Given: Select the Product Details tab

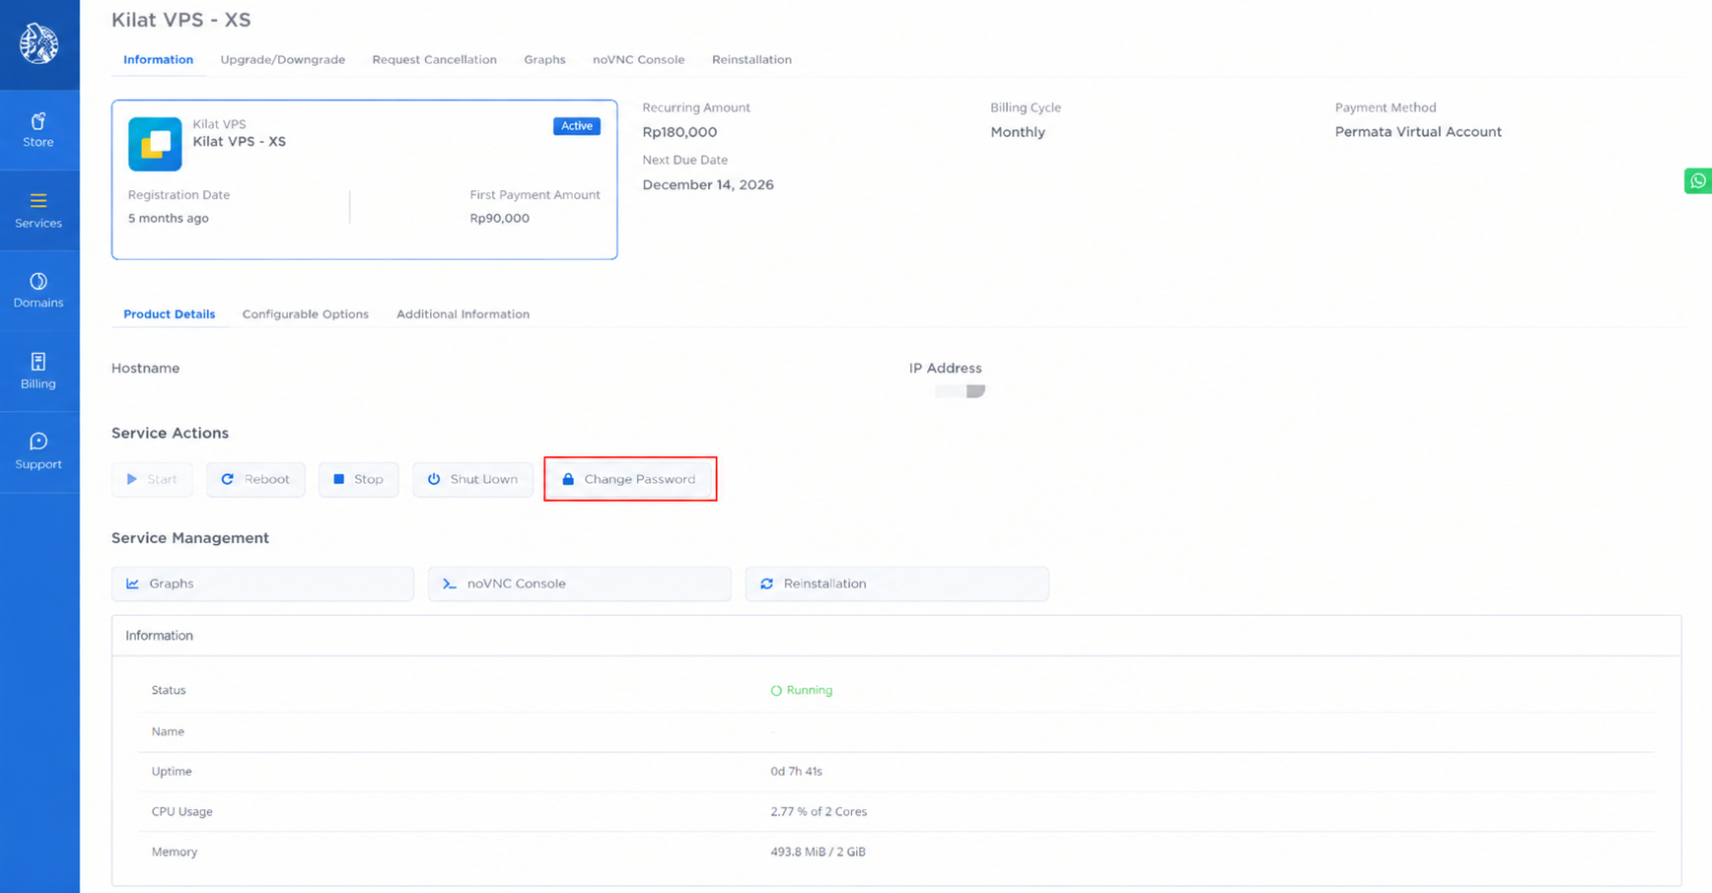Looking at the screenshot, I should 169,314.
